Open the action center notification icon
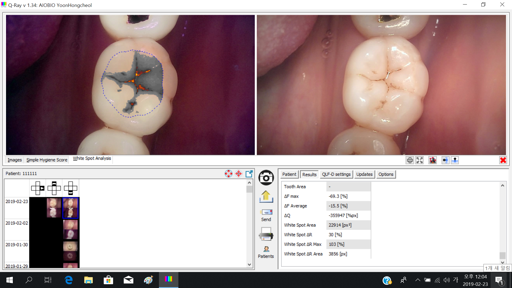The image size is (512, 288). click(499, 280)
